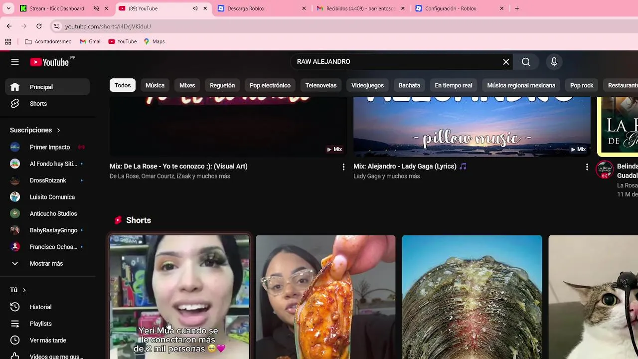Select the Reguetón filter chip
The width and height of the screenshot is (638, 359).
point(222,85)
